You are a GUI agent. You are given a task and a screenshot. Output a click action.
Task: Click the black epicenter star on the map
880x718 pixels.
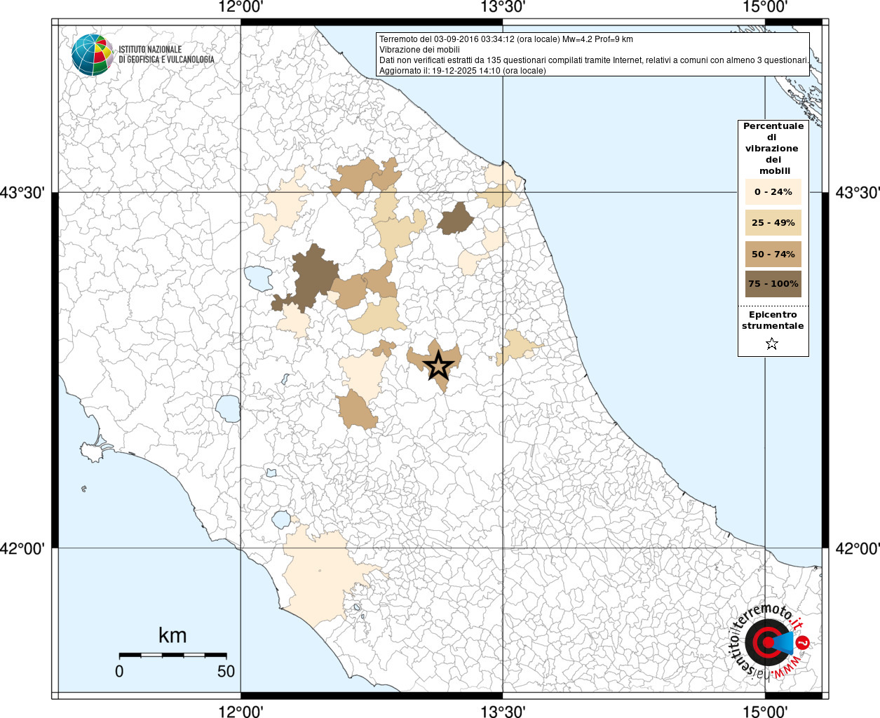[x=439, y=365]
